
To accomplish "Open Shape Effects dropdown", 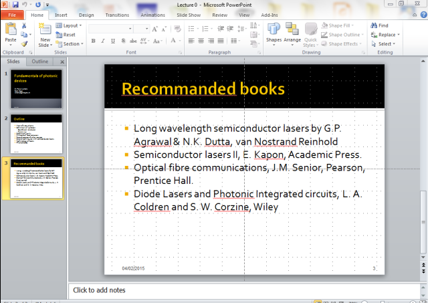I will pos(341,43).
